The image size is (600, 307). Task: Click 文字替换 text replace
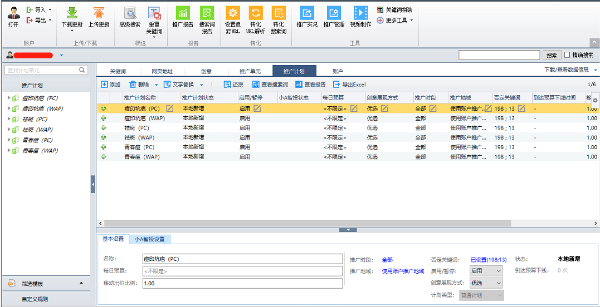(x=179, y=85)
